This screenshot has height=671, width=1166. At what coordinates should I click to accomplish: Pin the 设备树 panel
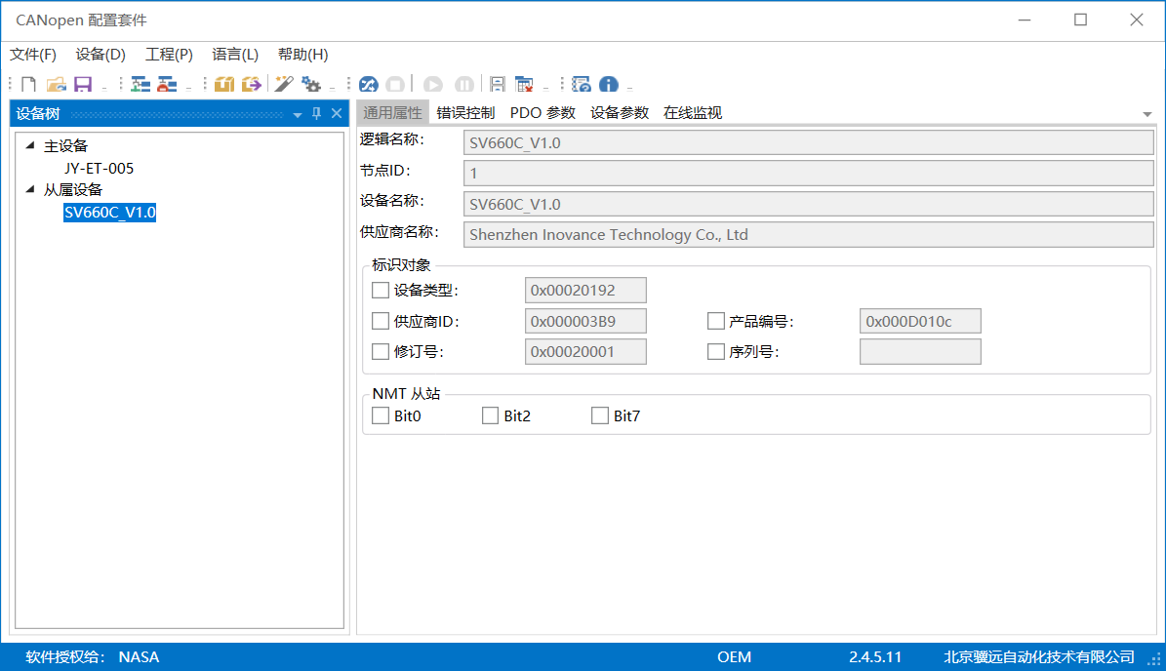coord(317,114)
